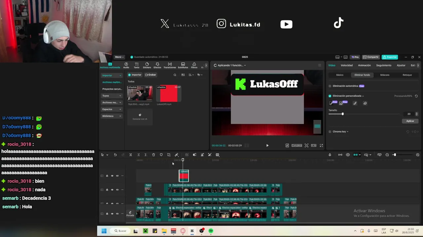Click the 9:16 aspect ratio icon
Image resolution: width=423 pixels, height=237 pixels.
314,145
